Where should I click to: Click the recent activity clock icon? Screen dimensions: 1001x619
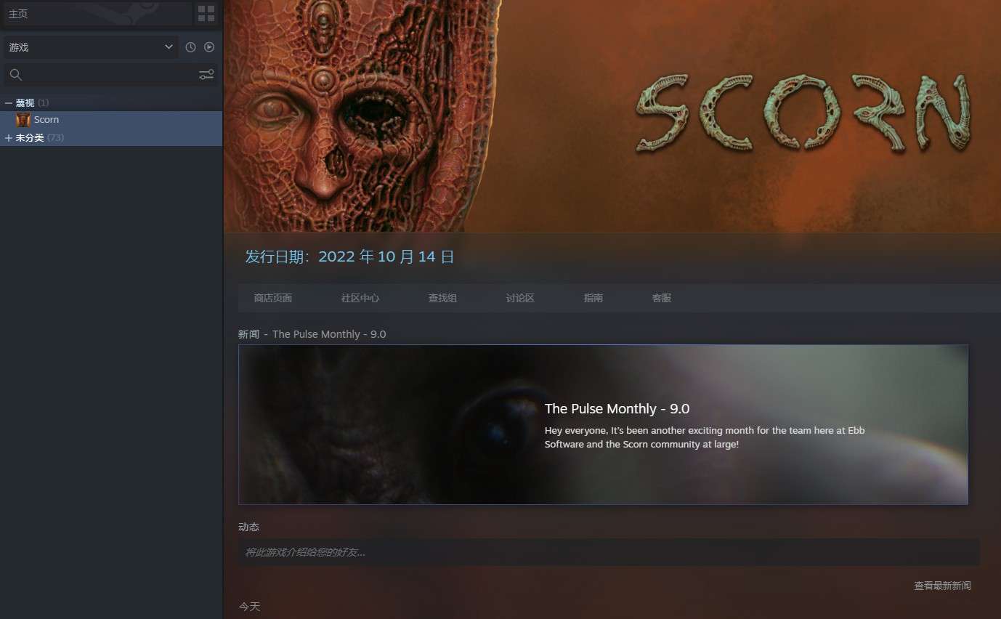(x=190, y=47)
